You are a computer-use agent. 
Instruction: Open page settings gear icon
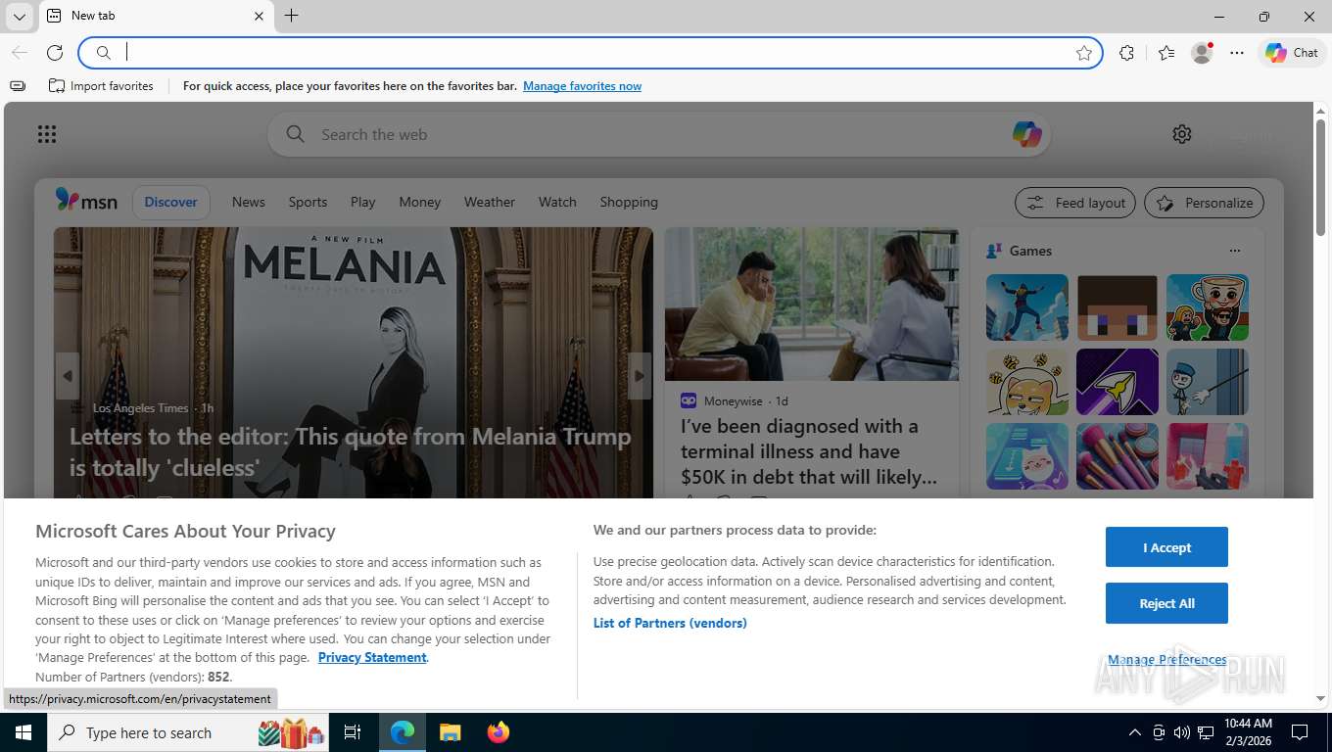[1182, 134]
